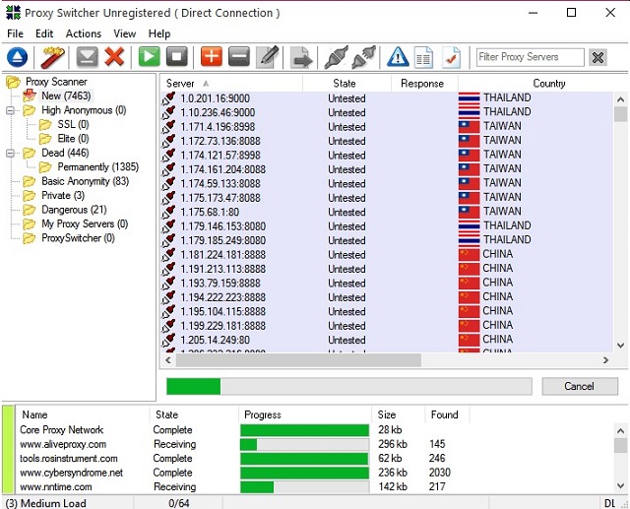Stop testing with the gray stop button
This screenshot has width=630, height=509.
177,57
